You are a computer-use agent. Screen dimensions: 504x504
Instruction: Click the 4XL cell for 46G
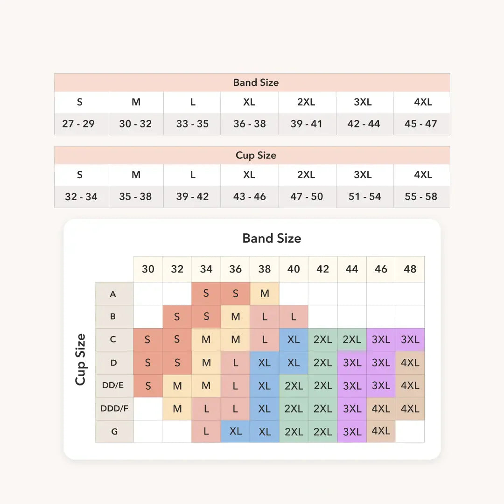point(381,431)
